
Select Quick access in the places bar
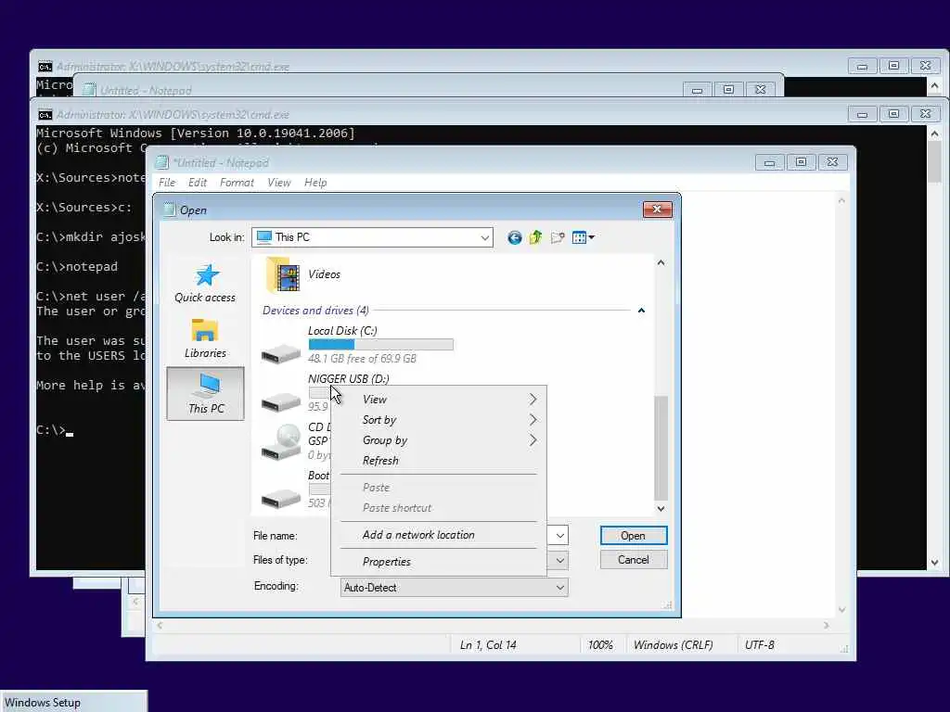click(205, 284)
